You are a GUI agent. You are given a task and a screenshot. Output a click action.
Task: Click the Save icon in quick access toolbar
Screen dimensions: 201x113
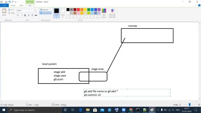tap(6, 2)
